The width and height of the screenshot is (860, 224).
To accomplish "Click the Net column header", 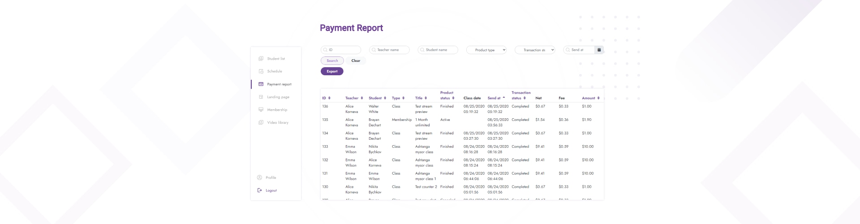I will point(538,98).
